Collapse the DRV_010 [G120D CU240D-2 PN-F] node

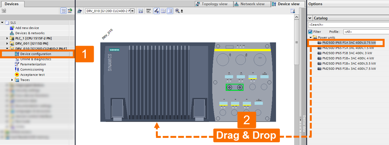pos(7,49)
